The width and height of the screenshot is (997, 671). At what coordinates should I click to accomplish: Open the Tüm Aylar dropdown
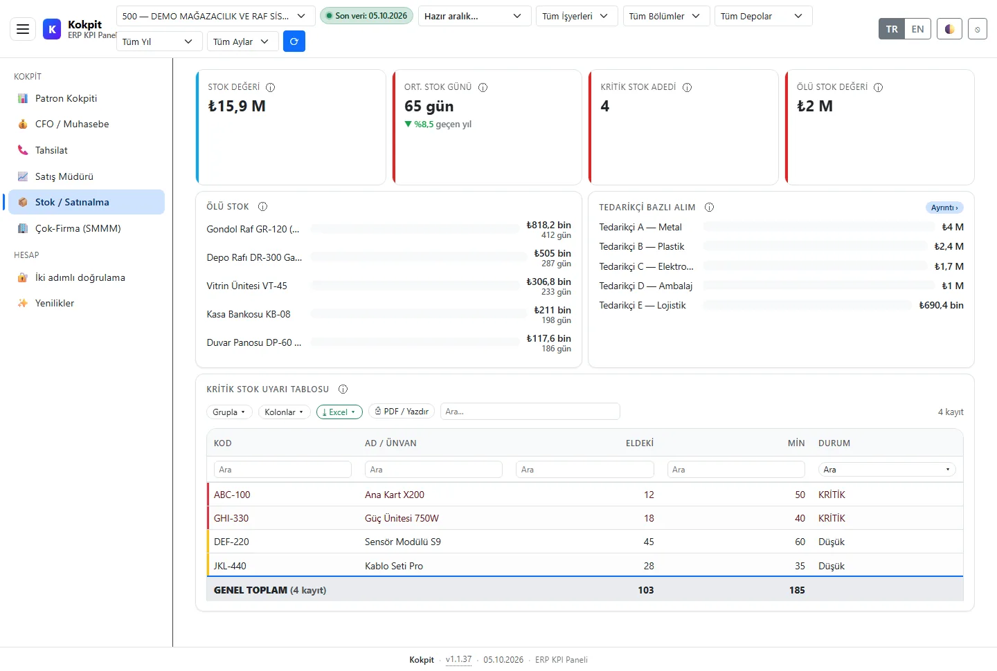(x=243, y=42)
